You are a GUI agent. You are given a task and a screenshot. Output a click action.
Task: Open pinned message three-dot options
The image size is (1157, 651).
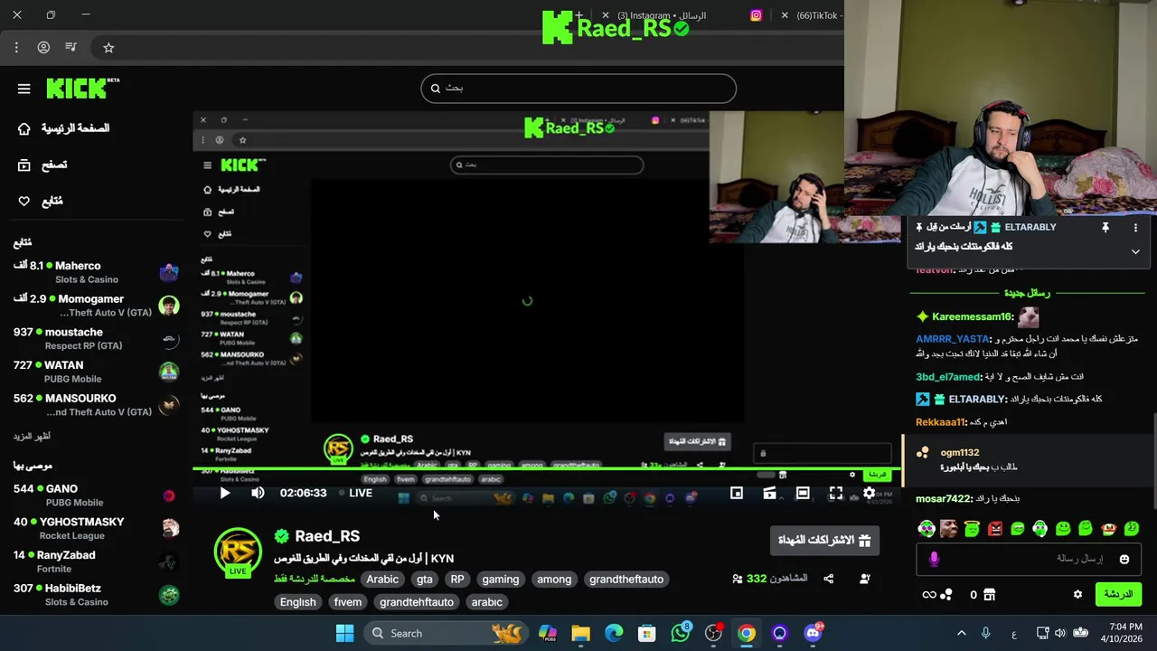pos(1135,228)
